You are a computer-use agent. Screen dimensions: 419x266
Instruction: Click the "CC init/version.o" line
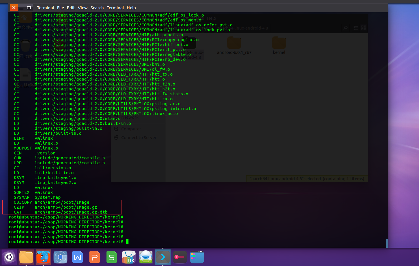(42, 168)
